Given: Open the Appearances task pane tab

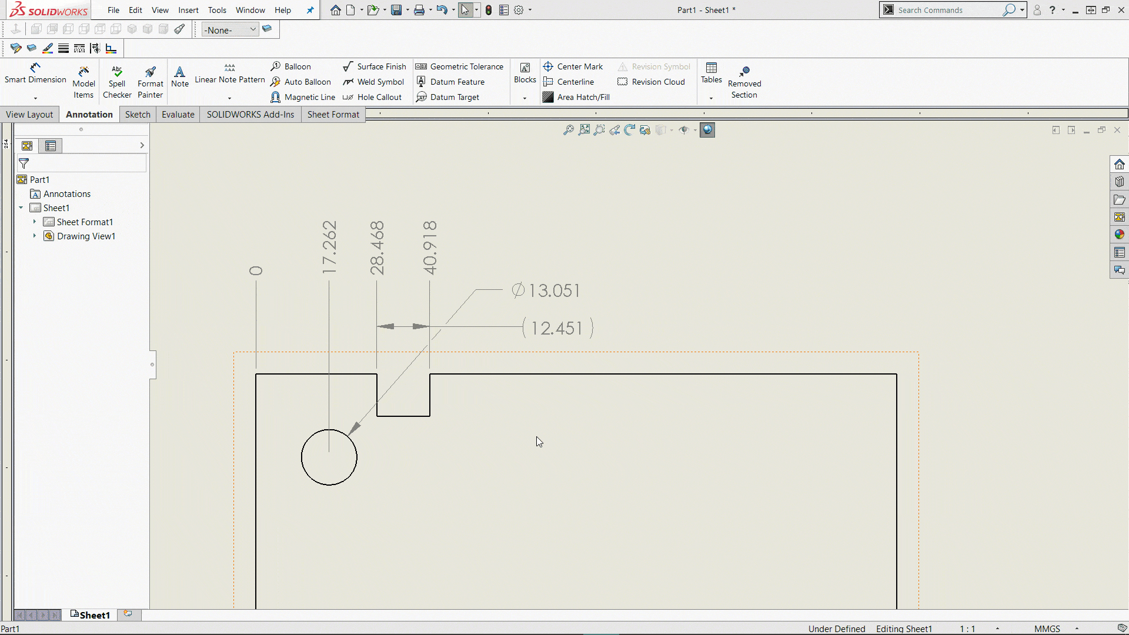Looking at the screenshot, I should pos(1119,235).
